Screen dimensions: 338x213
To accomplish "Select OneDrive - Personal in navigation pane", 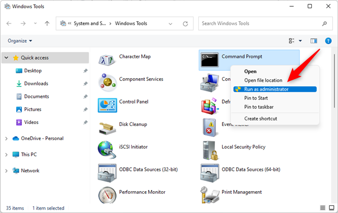I will point(42,139).
